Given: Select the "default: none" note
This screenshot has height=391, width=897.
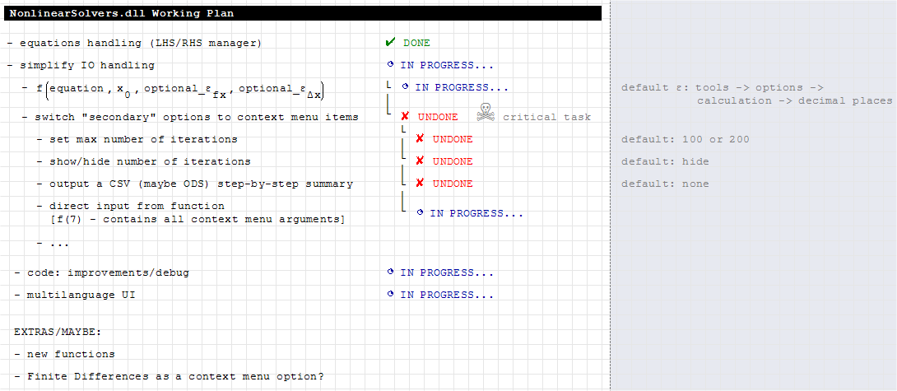Looking at the screenshot, I should (665, 184).
